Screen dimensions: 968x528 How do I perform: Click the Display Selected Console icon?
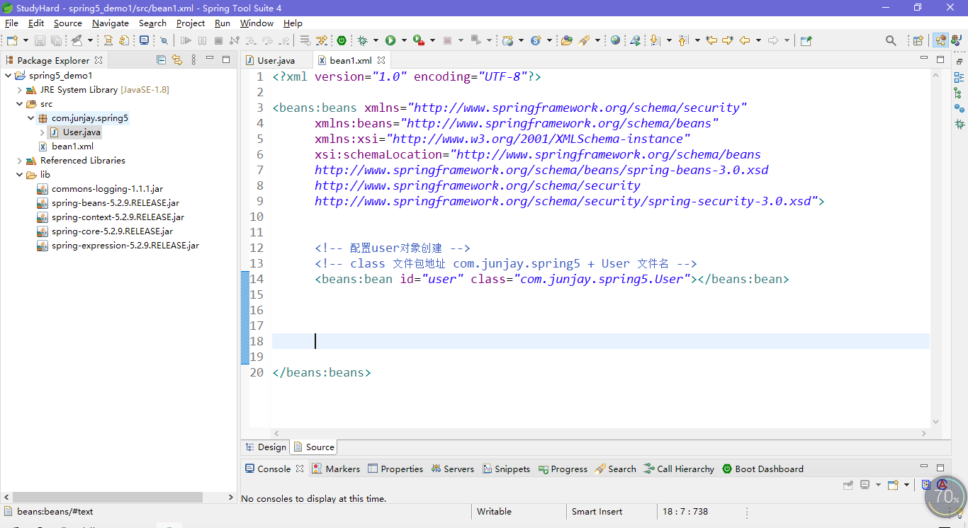(x=865, y=485)
